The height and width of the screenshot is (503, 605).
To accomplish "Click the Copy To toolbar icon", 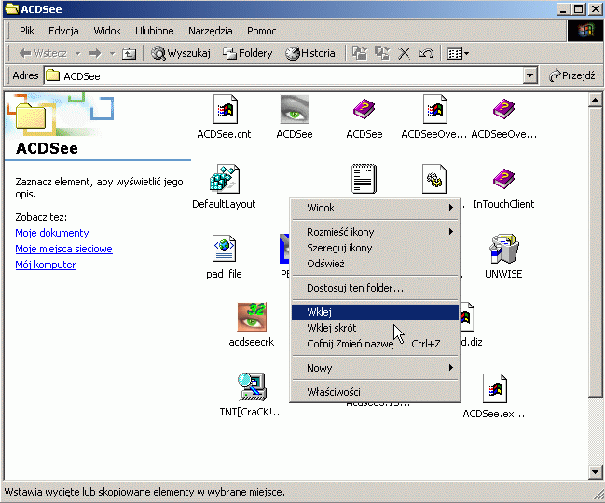I will 382,53.
